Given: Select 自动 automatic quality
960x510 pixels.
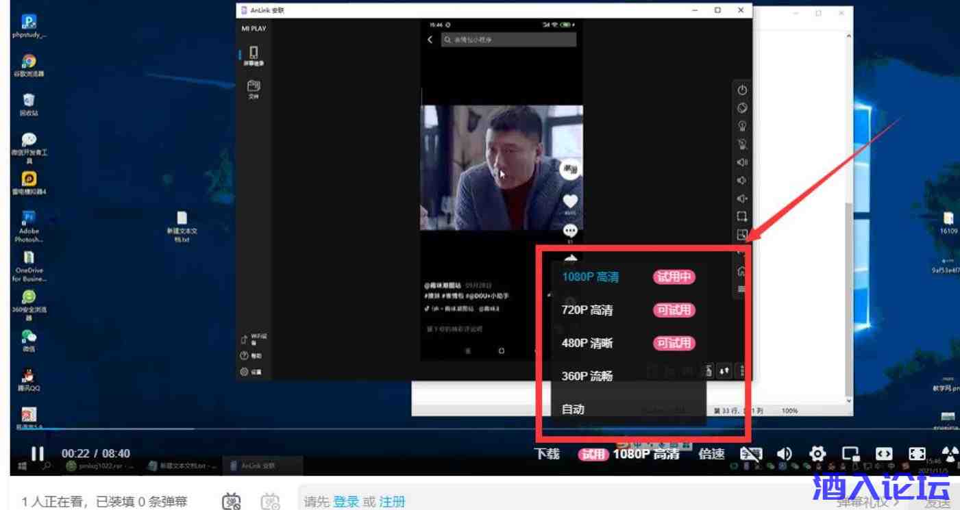Looking at the screenshot, I should coord(628,409).
